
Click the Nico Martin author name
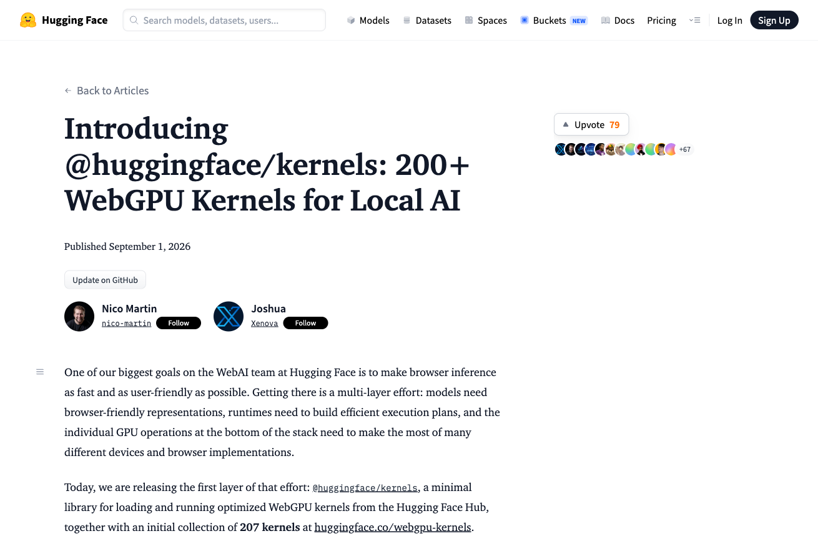(129, 309)
